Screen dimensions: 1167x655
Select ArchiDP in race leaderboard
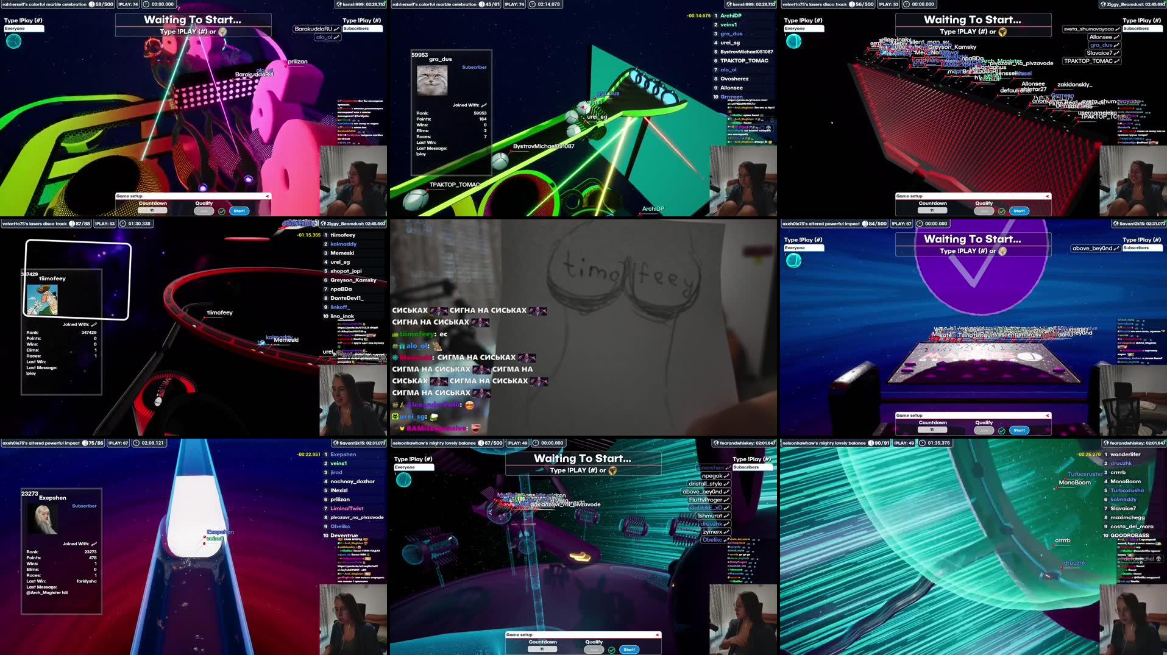pos(731,16)
